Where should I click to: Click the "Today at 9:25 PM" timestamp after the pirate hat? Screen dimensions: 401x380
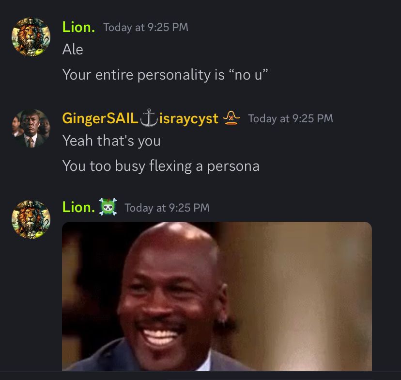291,118
